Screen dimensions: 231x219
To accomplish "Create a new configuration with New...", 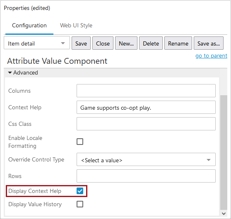I will coord(126,43).
